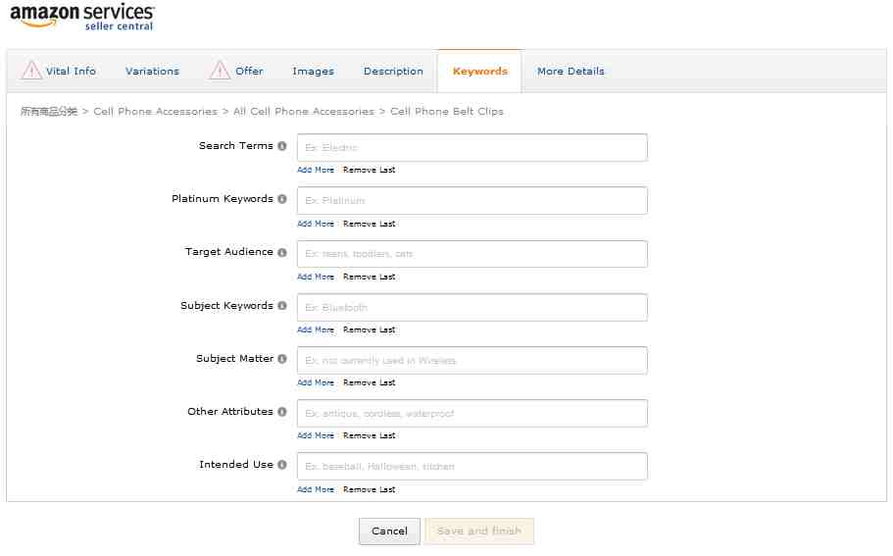Switch to the Variations tab
Image resolution: width=893 pixels, height=556 pixels.
click(152, 72)
